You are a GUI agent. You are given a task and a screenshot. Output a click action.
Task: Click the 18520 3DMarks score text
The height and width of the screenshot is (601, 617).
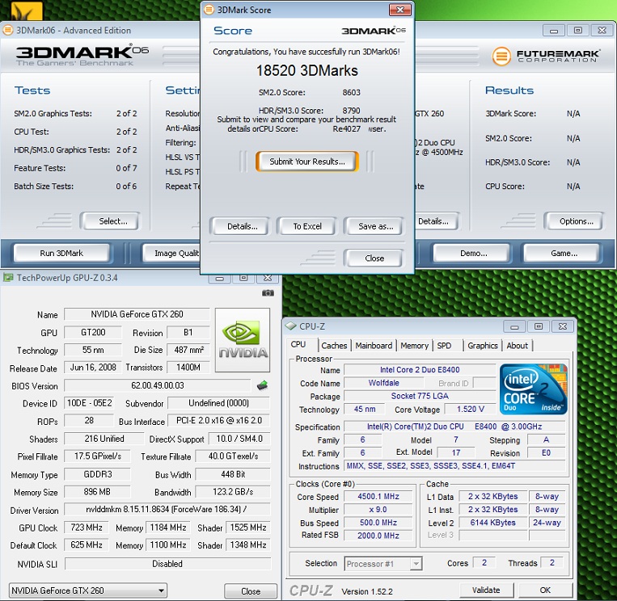307,70
